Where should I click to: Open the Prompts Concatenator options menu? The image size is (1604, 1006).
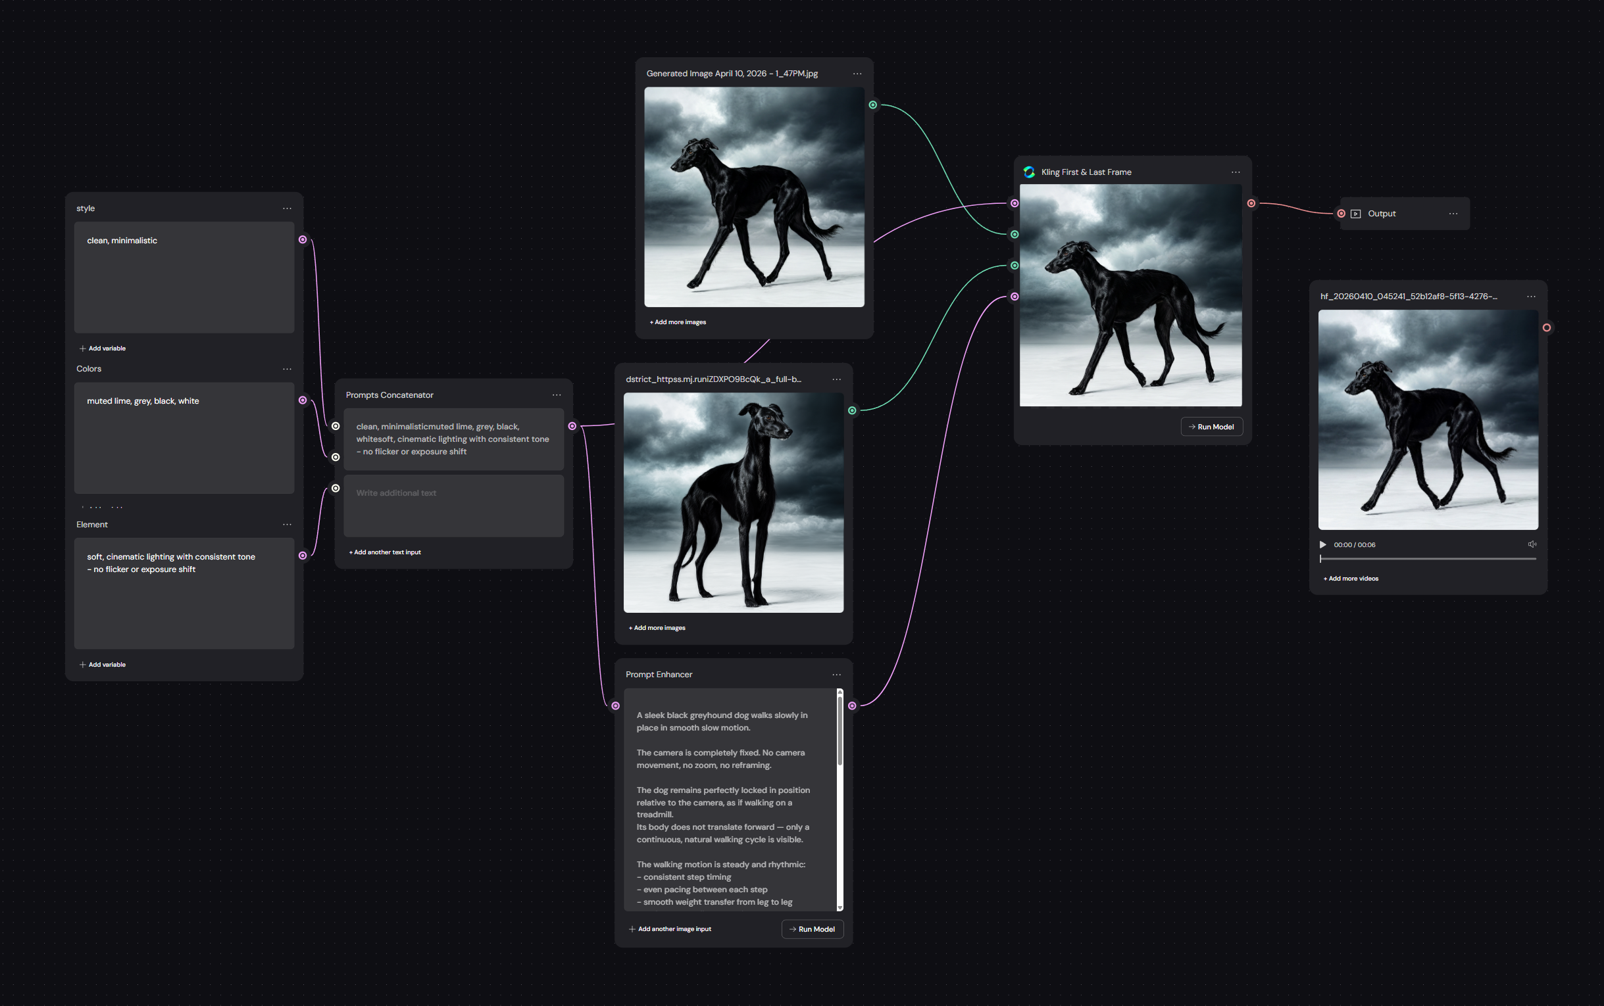coord(557,395)
